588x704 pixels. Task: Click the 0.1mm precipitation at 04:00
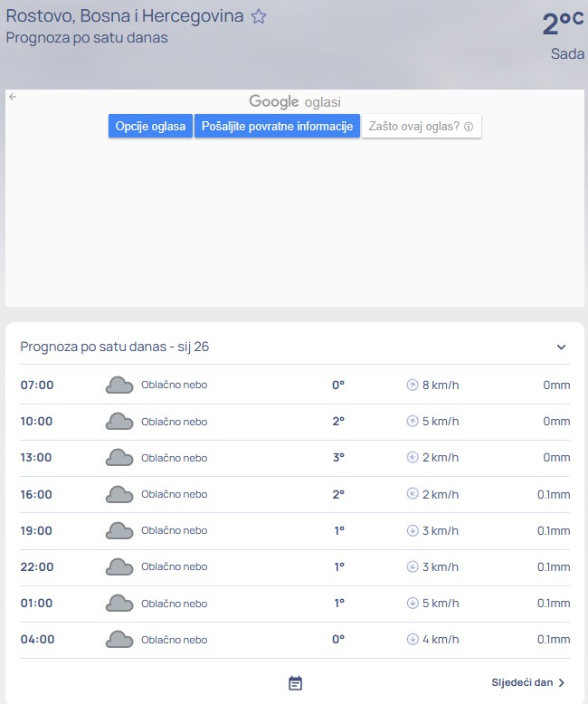click(554, 640)
